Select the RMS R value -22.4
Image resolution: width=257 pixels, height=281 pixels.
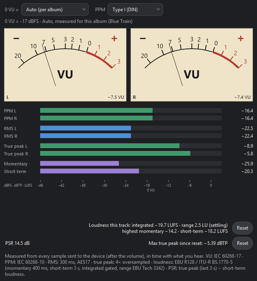247,136
